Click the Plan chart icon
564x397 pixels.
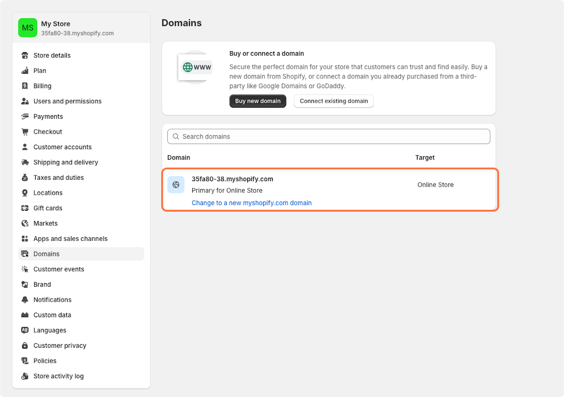click(25, 70)
